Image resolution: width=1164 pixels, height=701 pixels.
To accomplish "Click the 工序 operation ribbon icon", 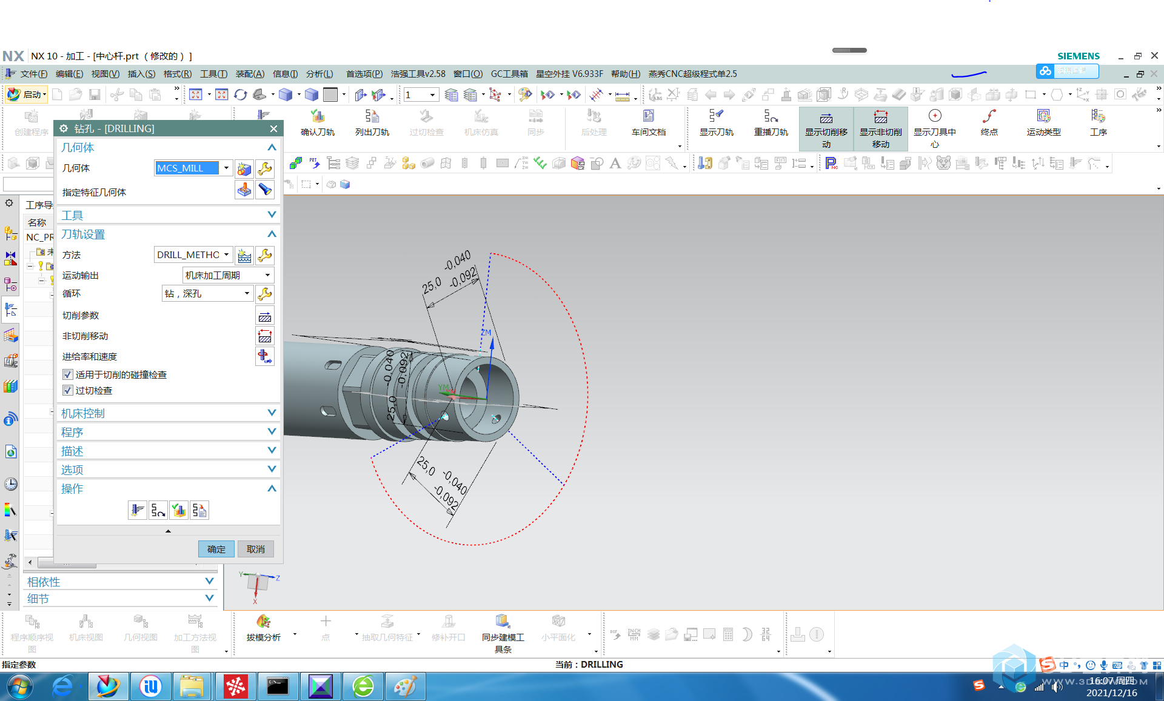I will [x=1098, y=123].
